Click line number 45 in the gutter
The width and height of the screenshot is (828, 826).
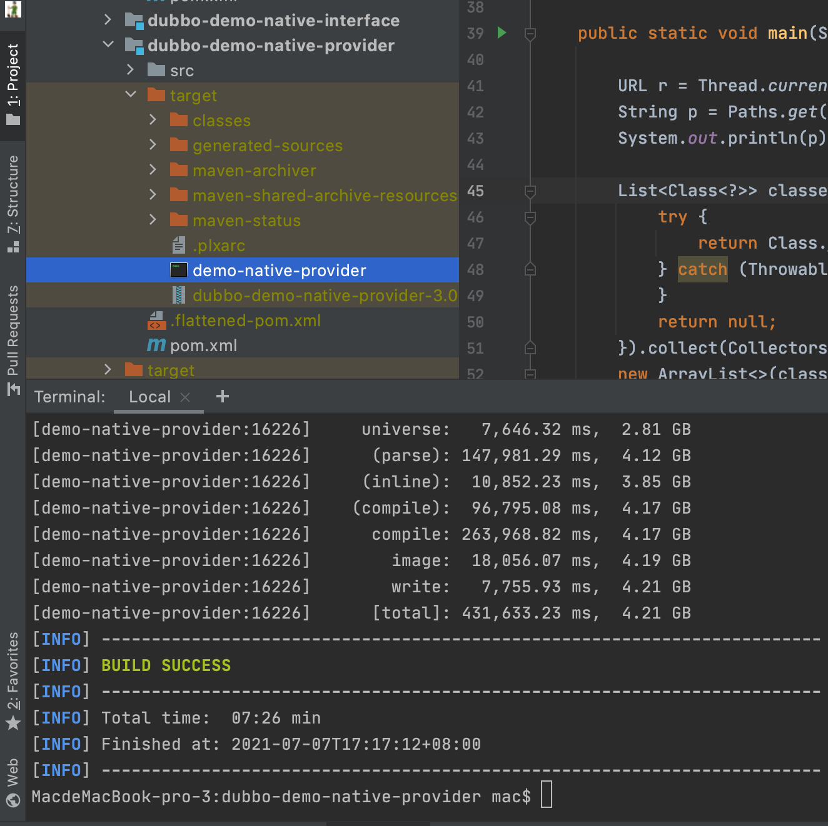(475, 191)
